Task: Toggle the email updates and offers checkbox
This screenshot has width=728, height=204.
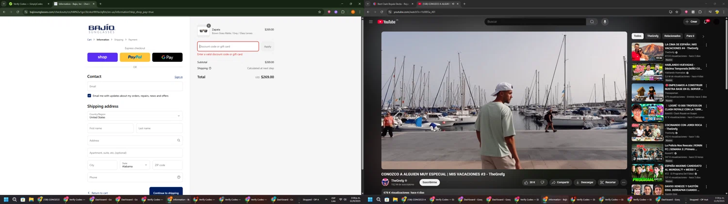Action: coord(89,96)
